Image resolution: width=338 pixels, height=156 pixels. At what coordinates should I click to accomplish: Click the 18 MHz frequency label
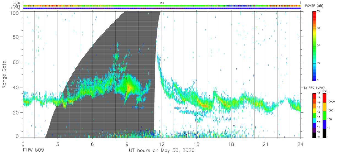318,93
